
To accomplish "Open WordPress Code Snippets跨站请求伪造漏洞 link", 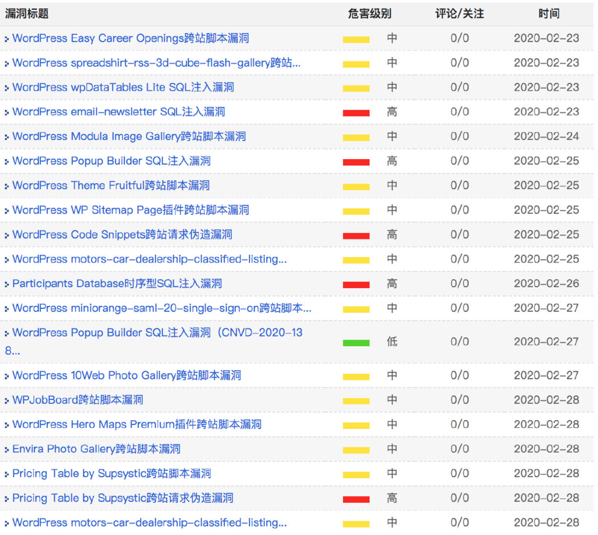I will click(122, 235).
